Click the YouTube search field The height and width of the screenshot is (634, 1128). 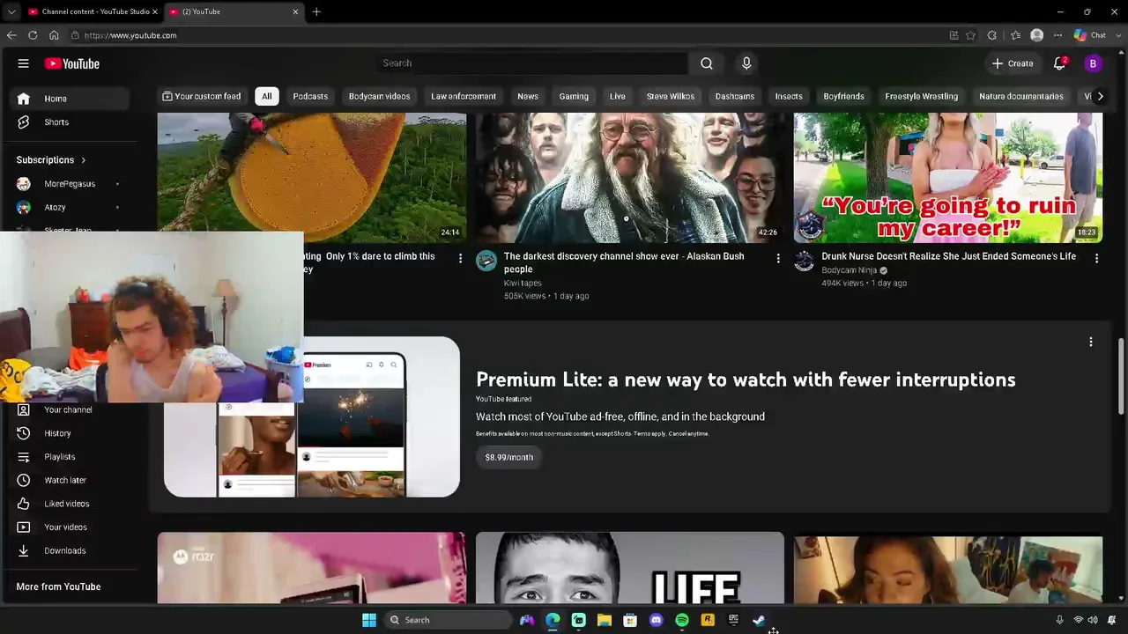pyautogui.click(x=531, y=63)
